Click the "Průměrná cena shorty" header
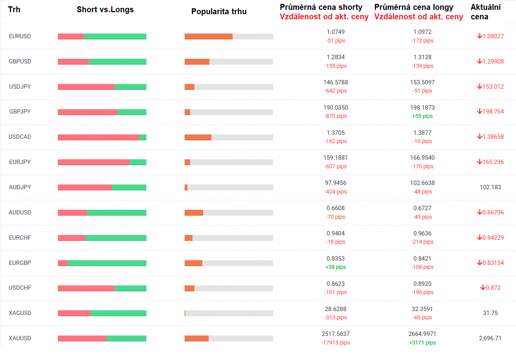This screenshot has height=356, width=516. tap(321, 7)
